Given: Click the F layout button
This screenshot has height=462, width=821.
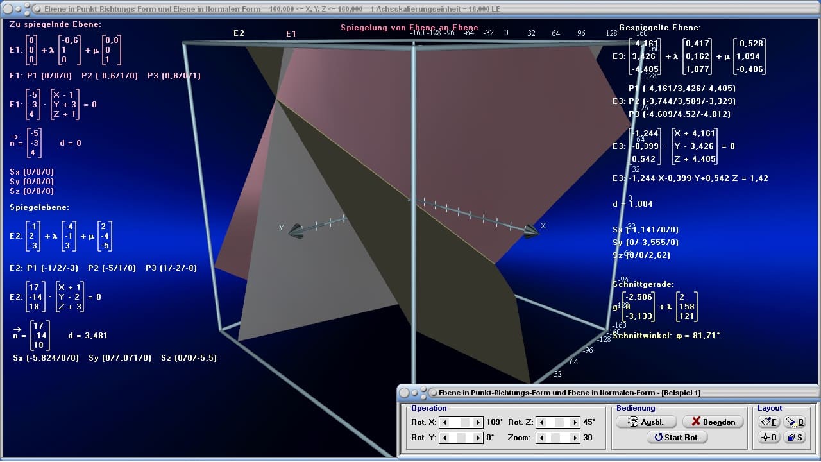Looking at the screenshot, I should (768, 422).
